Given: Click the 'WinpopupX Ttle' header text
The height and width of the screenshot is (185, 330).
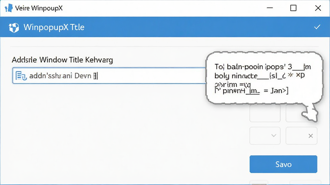Looking at the screenshot, I should click(x=54, y=27).
